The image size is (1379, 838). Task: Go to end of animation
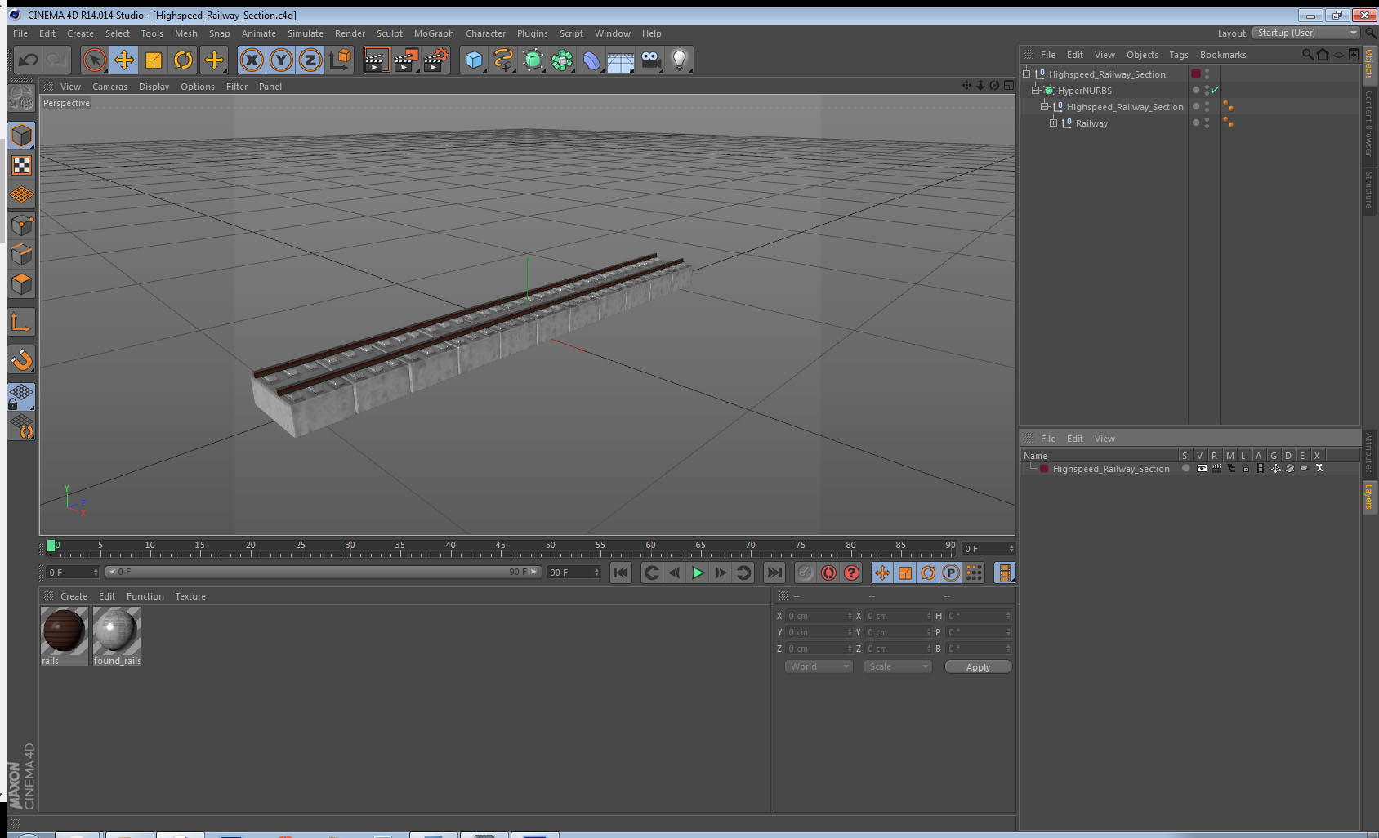(774, 573)
